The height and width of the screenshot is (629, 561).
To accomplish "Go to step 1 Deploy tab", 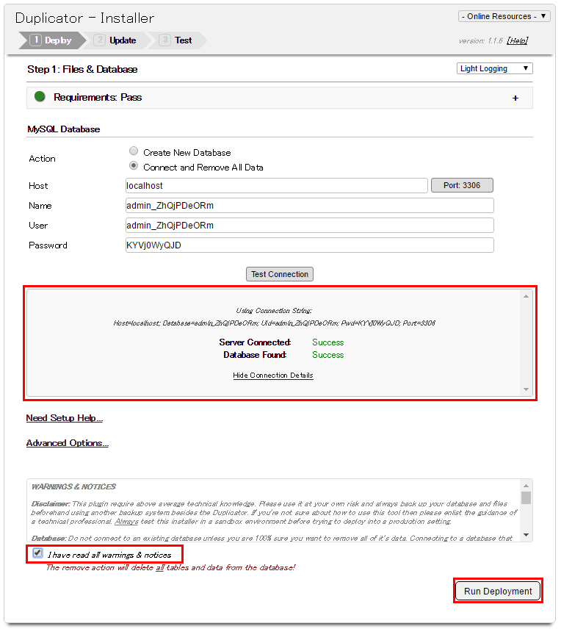I will point(53,40).
